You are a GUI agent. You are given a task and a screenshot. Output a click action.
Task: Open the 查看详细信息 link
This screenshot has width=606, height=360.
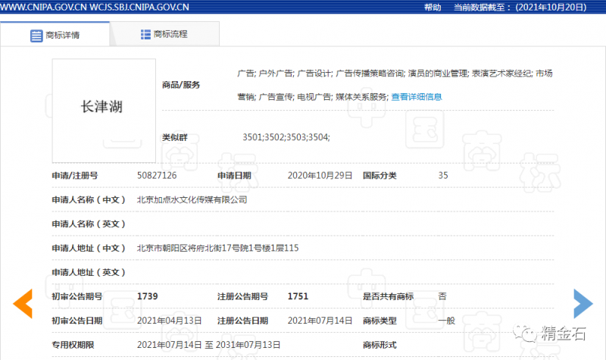416,97
